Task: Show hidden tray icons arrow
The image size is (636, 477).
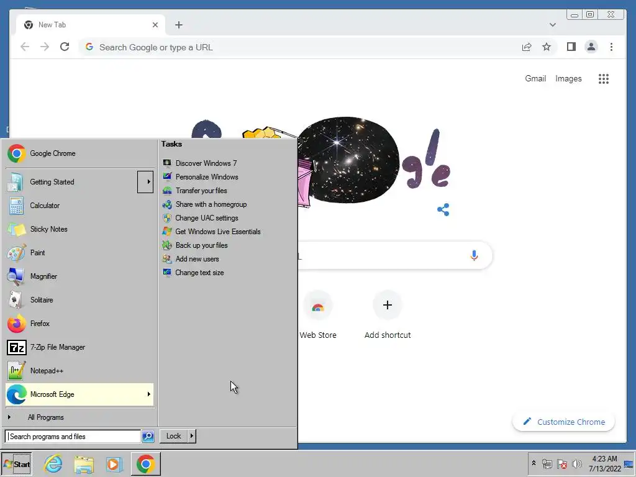Action: click(534, 463)
